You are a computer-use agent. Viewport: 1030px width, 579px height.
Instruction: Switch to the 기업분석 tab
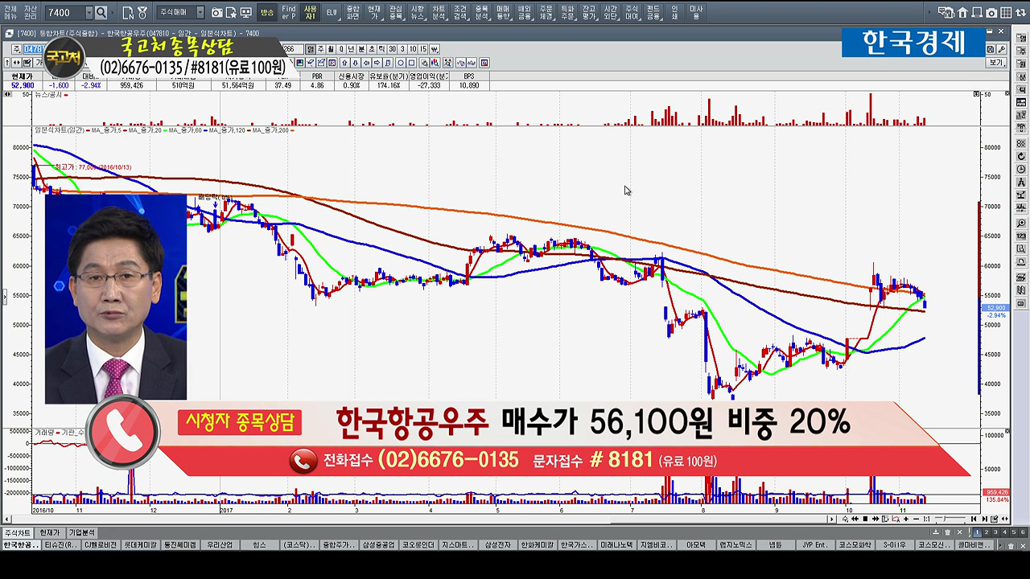(x=81, y=532)
